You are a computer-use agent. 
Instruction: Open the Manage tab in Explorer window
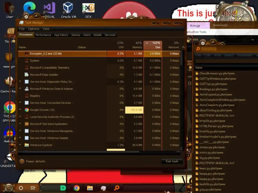click(195, 26)
